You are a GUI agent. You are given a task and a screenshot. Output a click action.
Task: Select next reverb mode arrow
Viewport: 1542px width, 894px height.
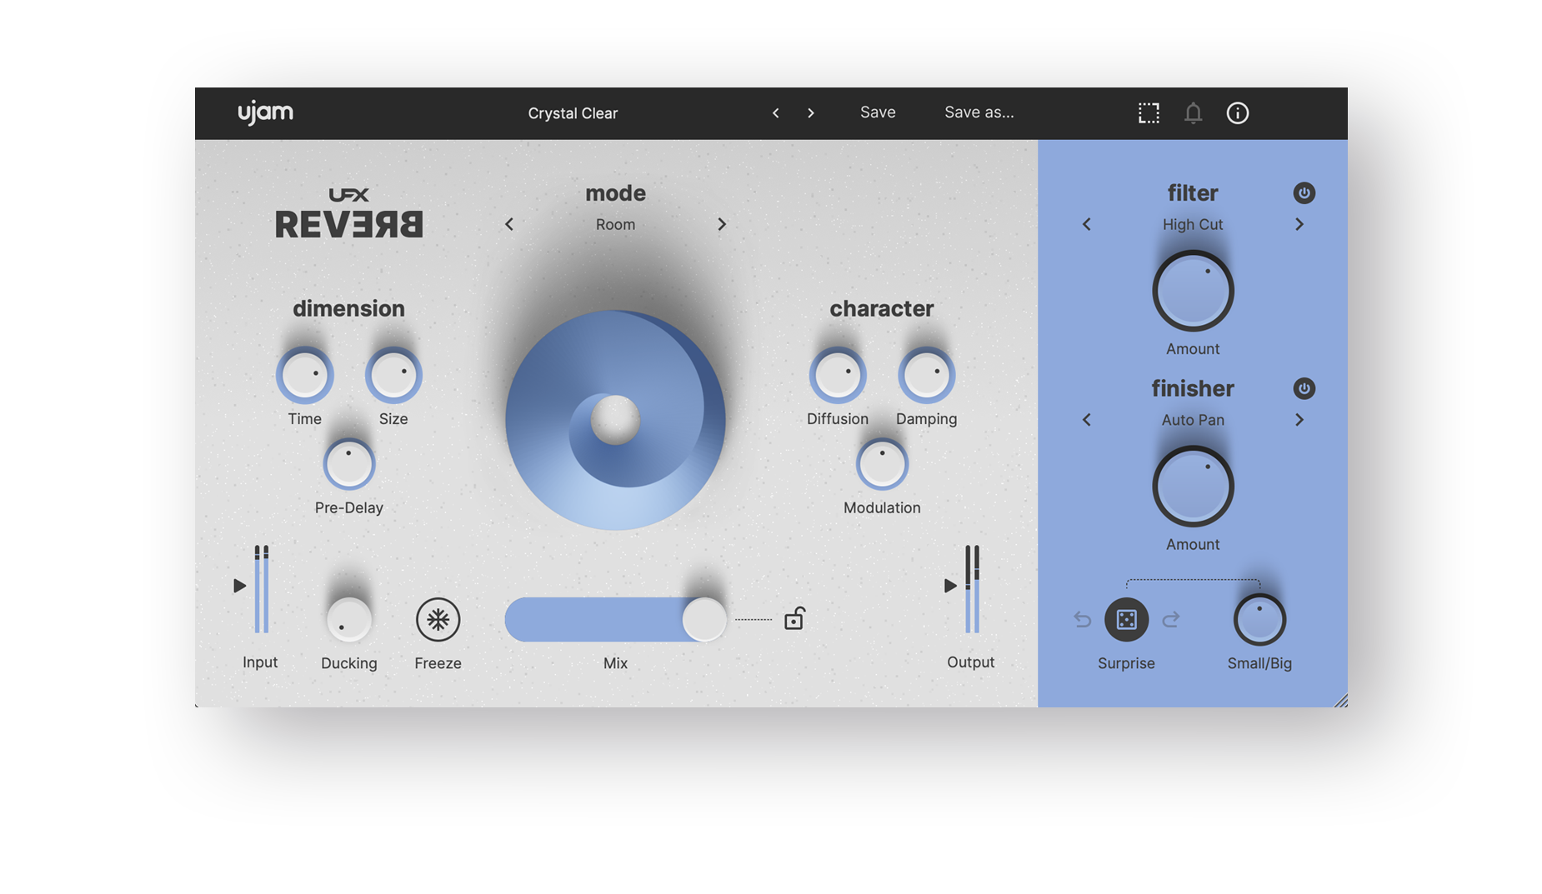pyautogui.click(x=722, y=224)
